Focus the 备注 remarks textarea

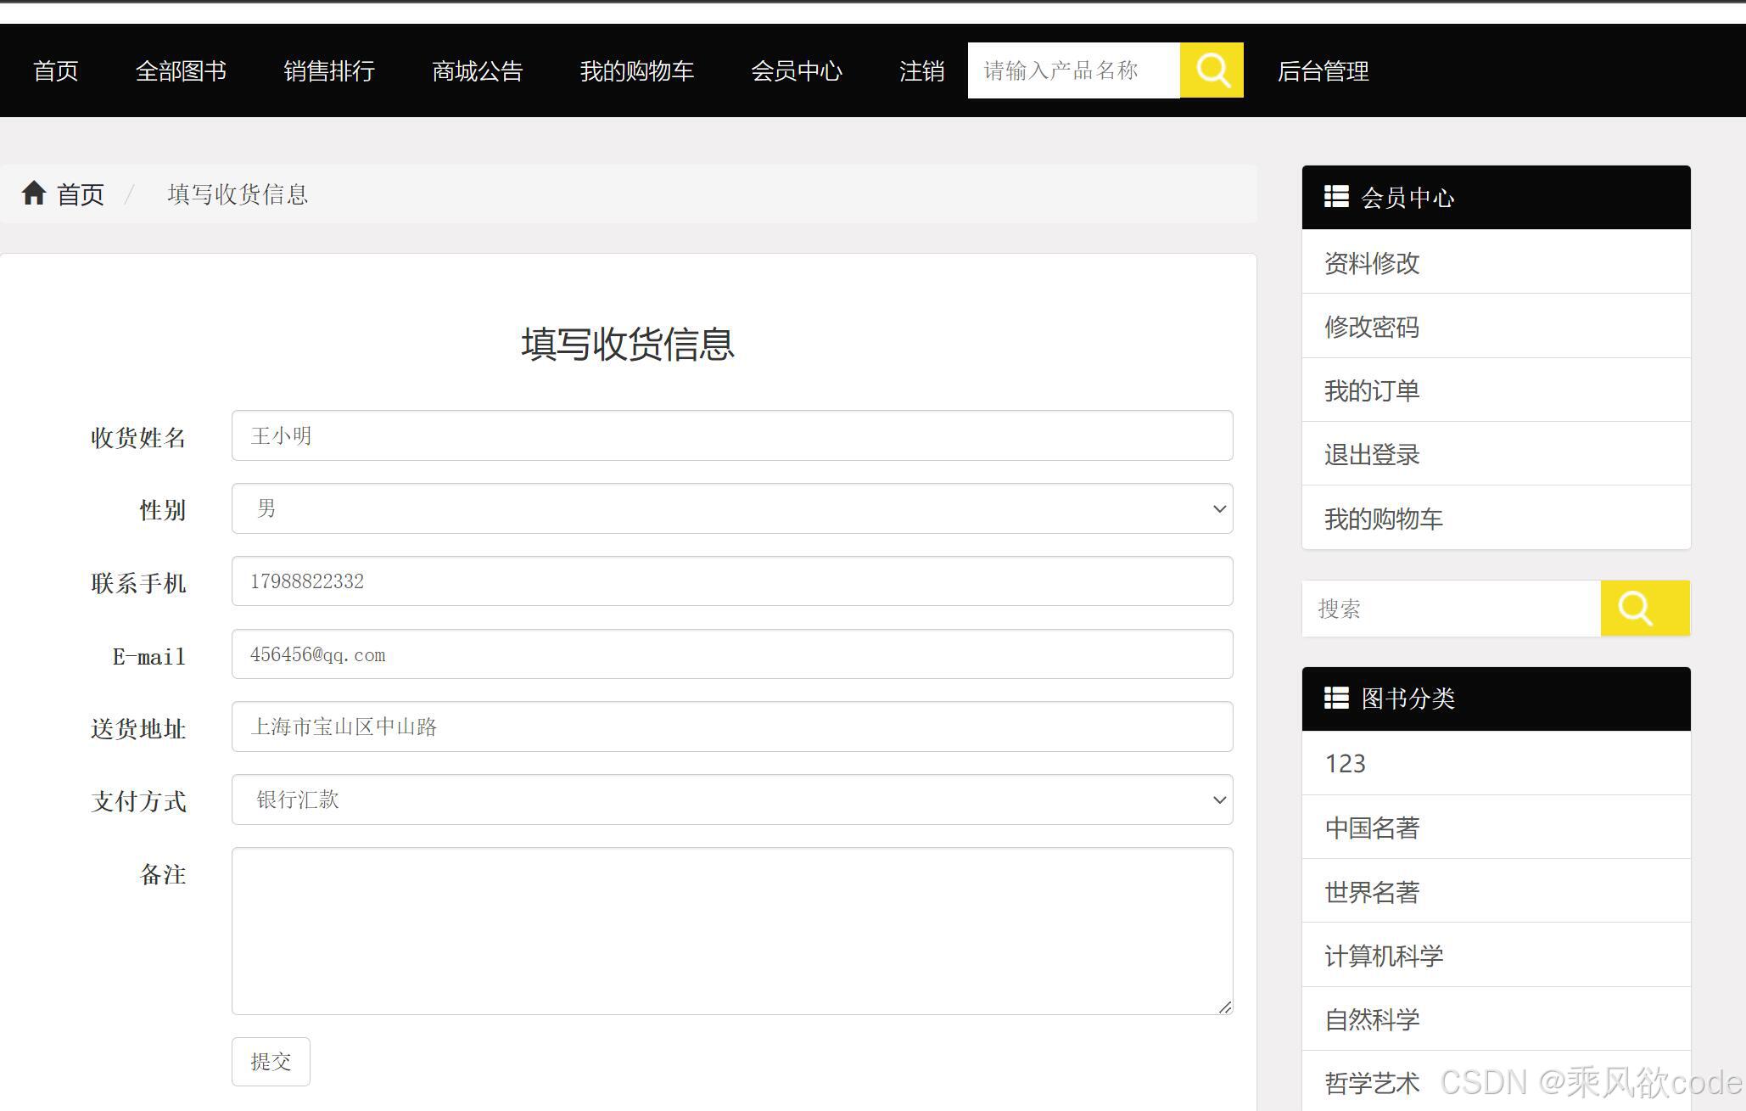731,930
